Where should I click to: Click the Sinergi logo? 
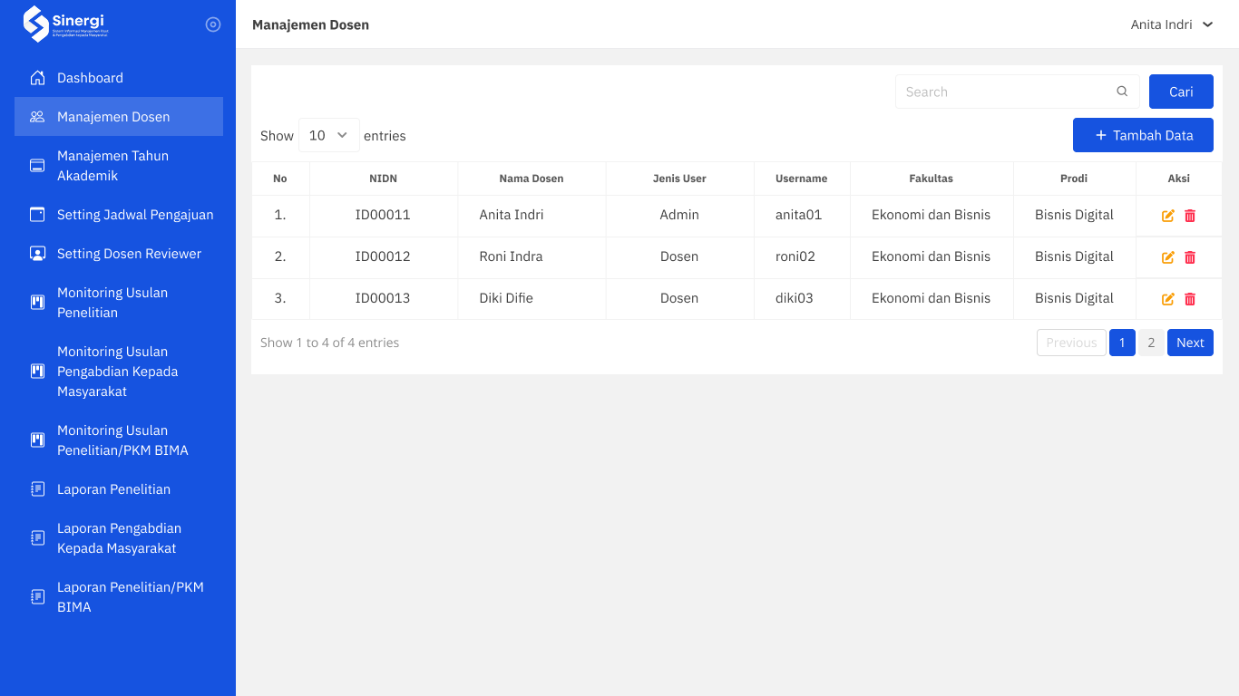(x=65, y=24)
